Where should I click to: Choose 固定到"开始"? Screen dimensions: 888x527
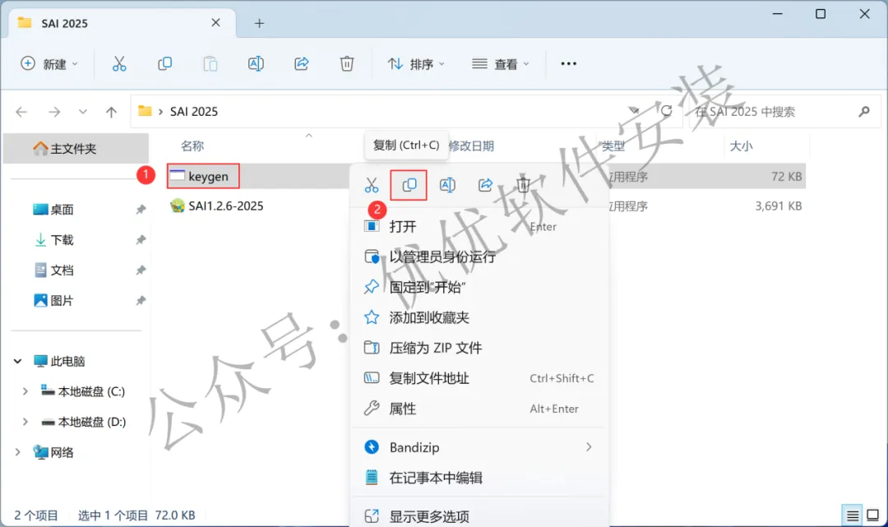click(x=479, y=287)
